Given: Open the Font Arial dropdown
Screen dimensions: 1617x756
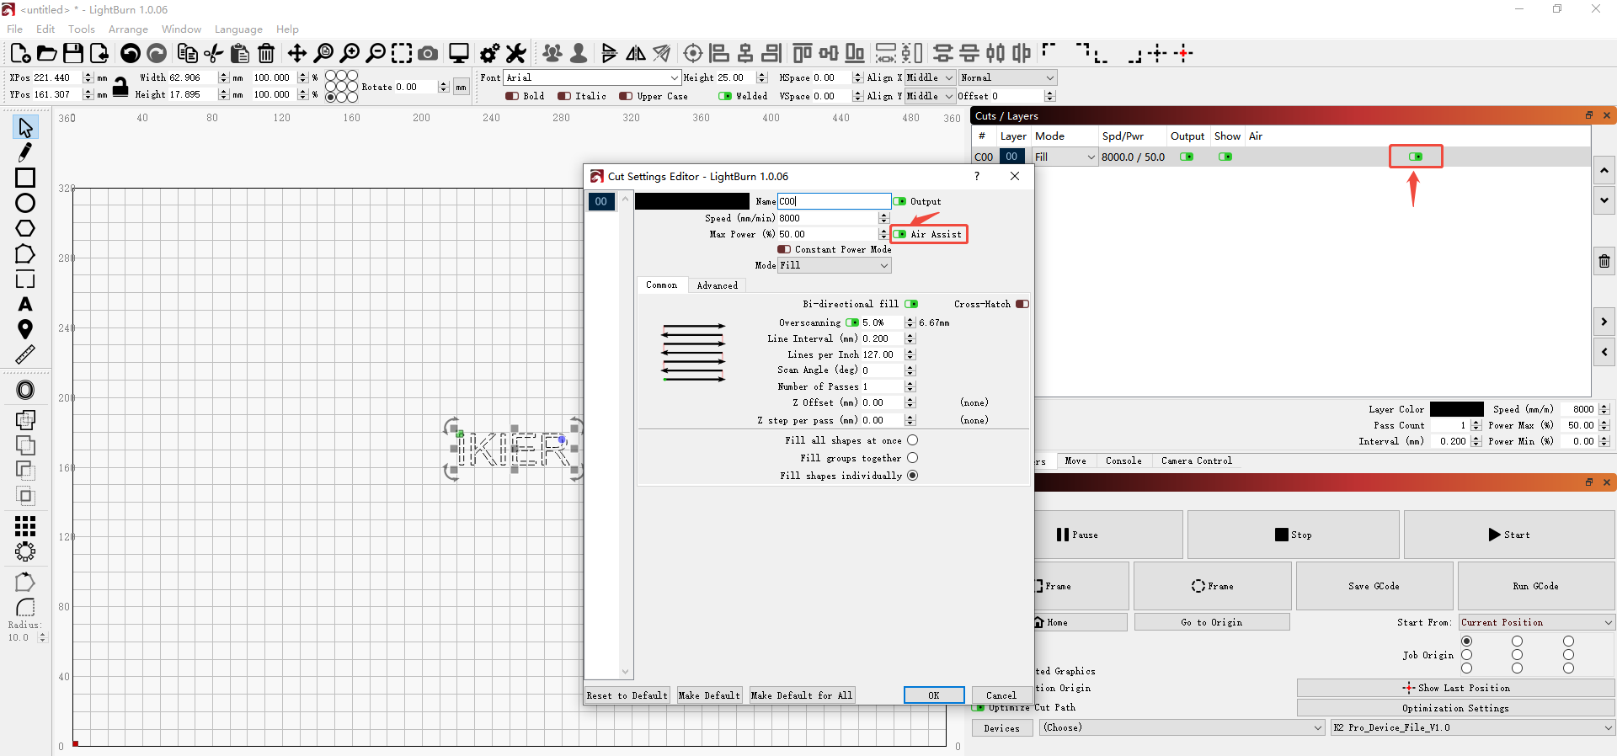Looking at the screenshot, I should [592, 77].
